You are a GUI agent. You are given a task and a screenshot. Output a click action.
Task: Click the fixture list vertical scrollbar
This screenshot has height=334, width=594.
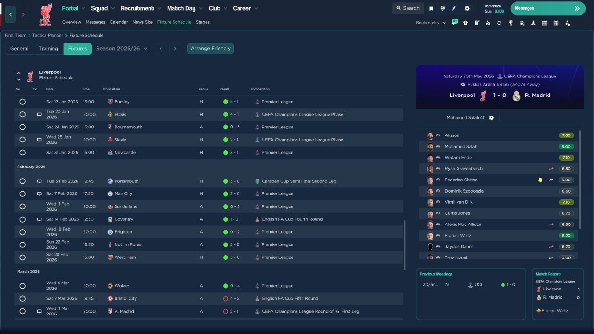click(405, 245)
